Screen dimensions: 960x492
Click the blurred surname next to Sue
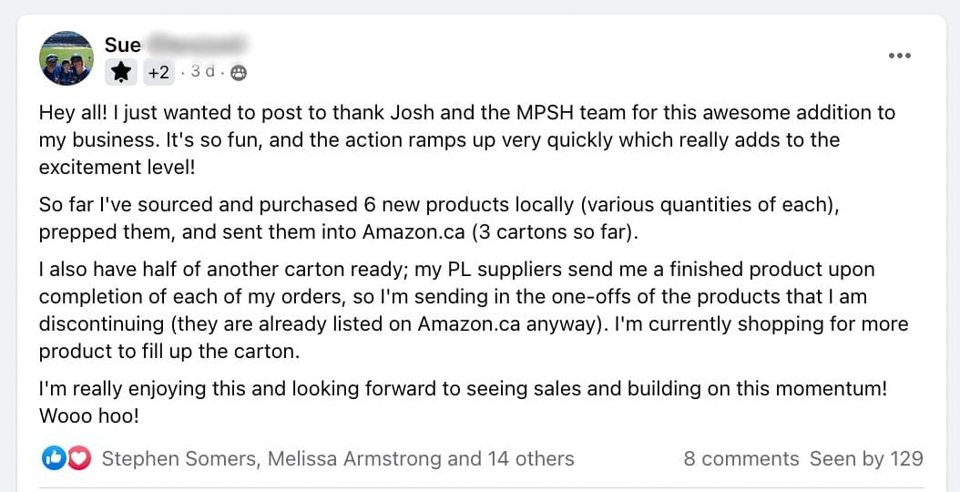198,44
